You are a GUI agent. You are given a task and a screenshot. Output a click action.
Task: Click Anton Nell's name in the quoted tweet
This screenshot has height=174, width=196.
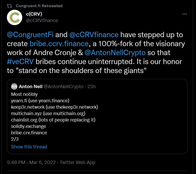(x=31, y=87)
